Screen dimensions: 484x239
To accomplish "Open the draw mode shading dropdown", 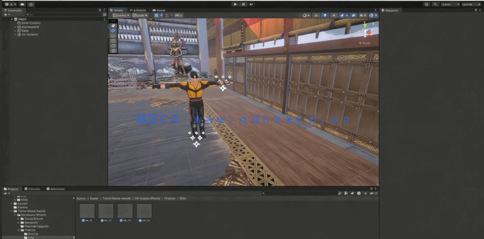I will 306,15.
